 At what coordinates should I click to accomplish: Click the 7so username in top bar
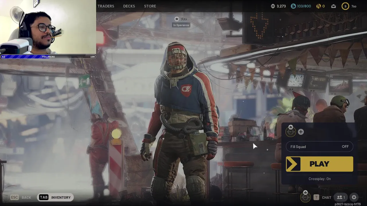coord(354,6)
